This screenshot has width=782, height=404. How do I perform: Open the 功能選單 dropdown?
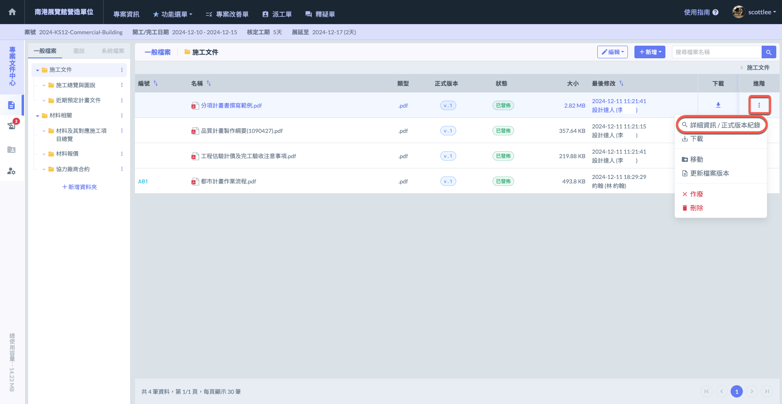[x=173, y=14]
